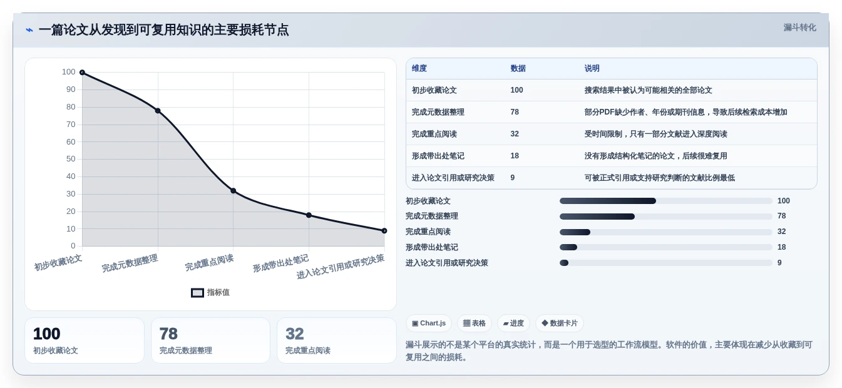This screenshot has width=842, height=388.
Task: Click the description starting with 受时间限制
Action: tap(655, 134)
